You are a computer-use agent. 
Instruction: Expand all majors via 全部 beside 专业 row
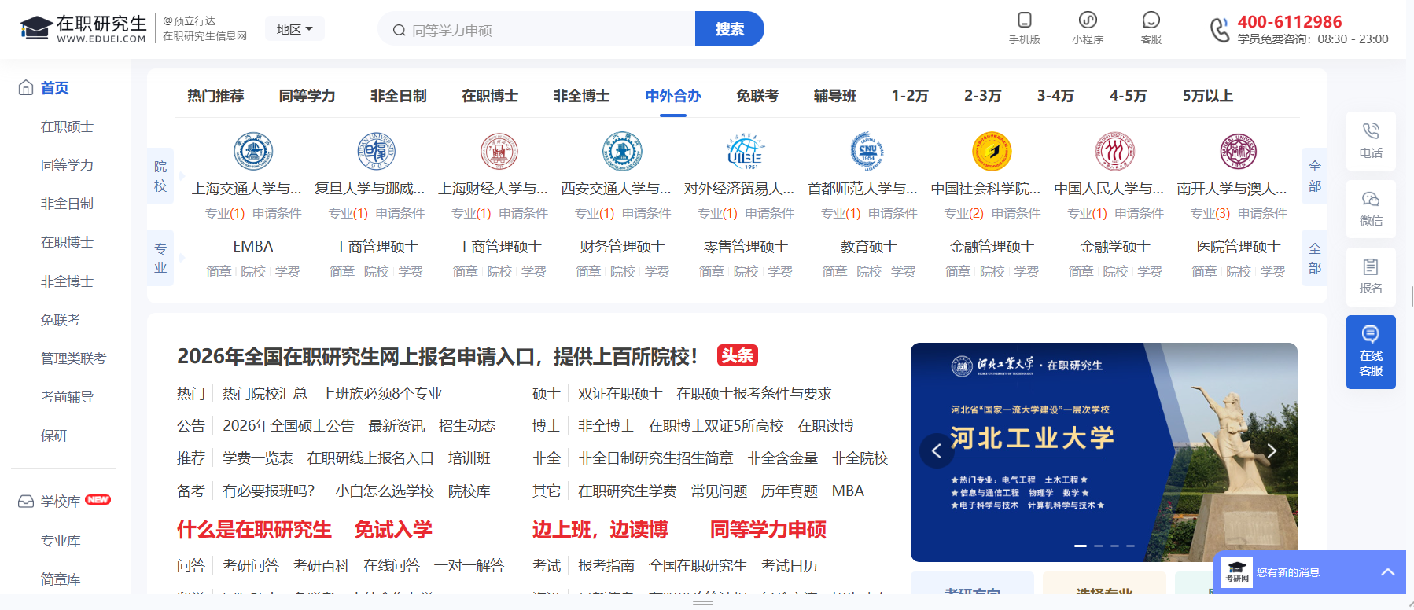(1314, 258)
